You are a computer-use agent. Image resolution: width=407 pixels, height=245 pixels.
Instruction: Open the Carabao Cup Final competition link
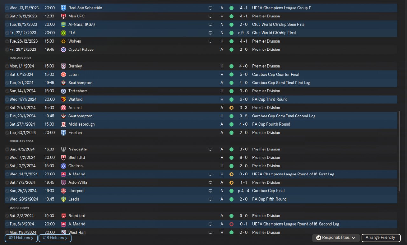pos(268,191)
